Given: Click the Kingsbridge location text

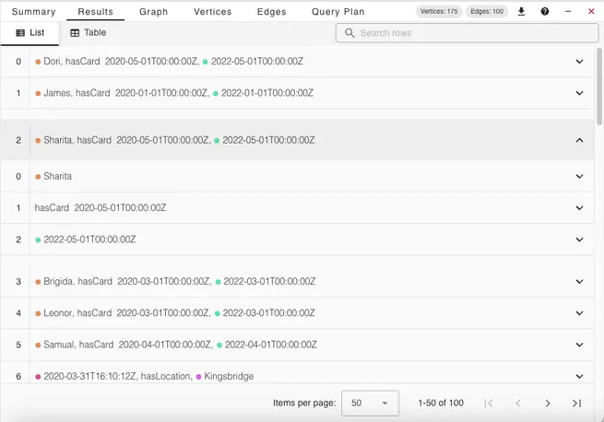Looking at the screenshot, I should pyautogui.click(x=229, y=376).
